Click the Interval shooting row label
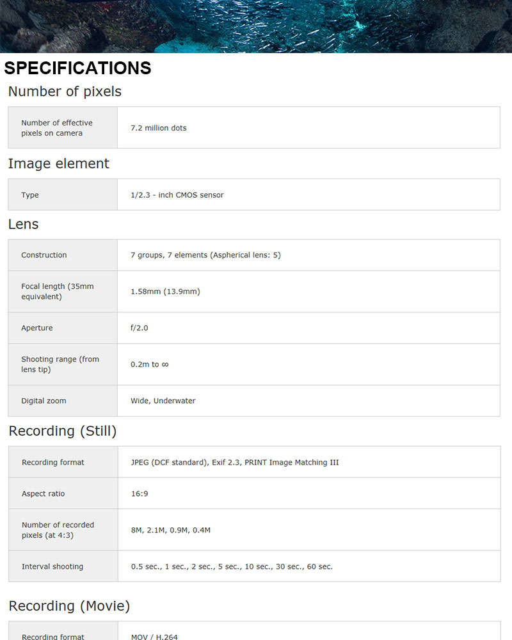The height and width of the screenshot is (640, 512). tap(52, 566)
